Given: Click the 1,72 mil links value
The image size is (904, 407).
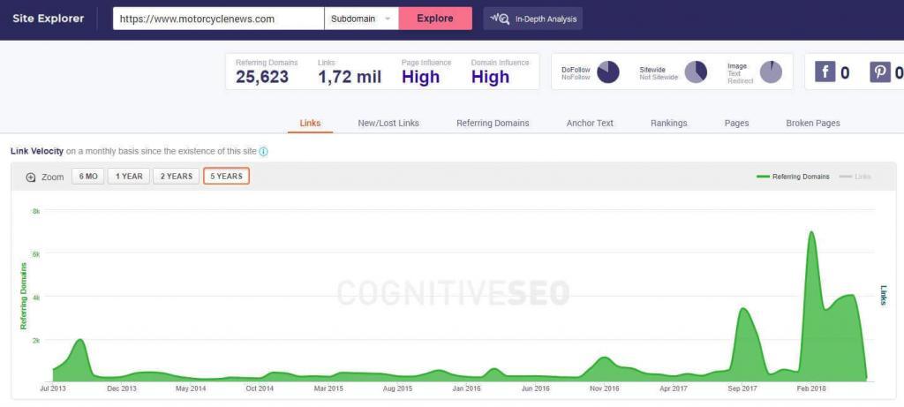Looking at the screenshot, I should pos(350,77).
